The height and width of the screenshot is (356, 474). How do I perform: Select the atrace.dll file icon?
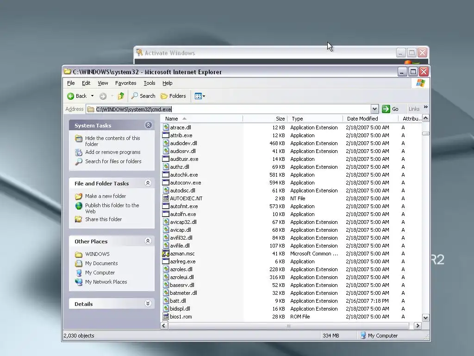coord(166,127)
